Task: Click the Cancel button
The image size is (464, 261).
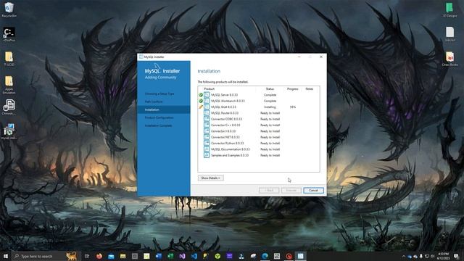Action: pos(313,190)
